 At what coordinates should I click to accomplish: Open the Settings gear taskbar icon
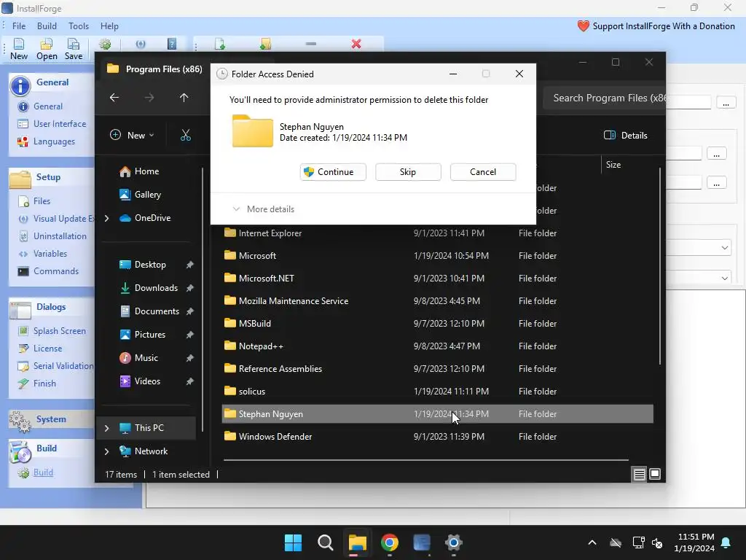[454, 542]
